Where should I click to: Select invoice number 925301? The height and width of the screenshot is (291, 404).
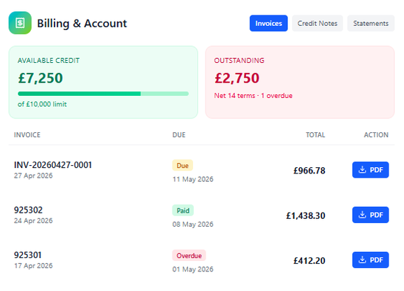click(x=27, y=255)
